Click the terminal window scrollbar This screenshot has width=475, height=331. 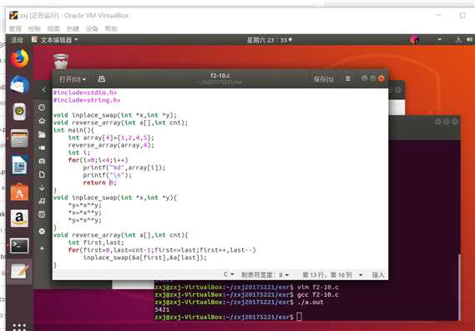pos(459,286)
